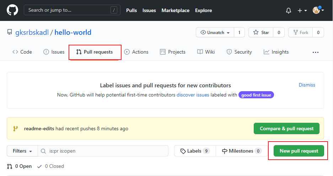The image size is (333, 176).
Task: Open the Labels list
Action: tap(195, 151)
